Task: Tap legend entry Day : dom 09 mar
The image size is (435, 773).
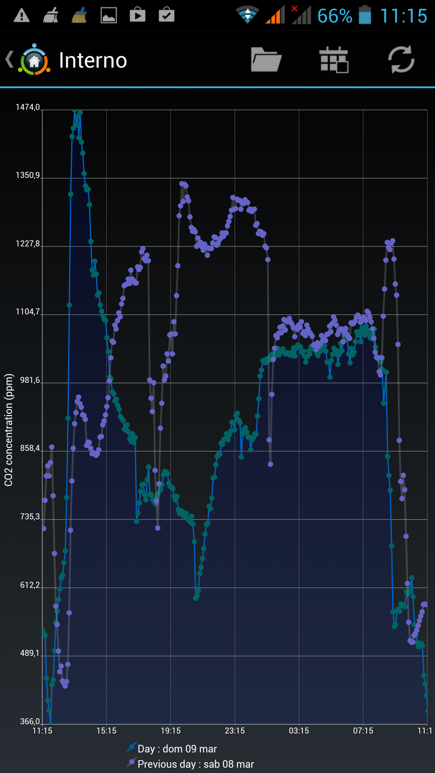Action: click(x=177, y=749)
